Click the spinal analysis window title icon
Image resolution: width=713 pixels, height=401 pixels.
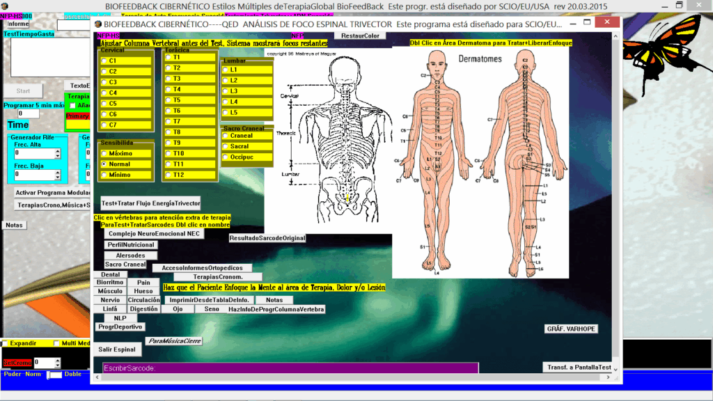pyautogui.click(x=98, y=23)
